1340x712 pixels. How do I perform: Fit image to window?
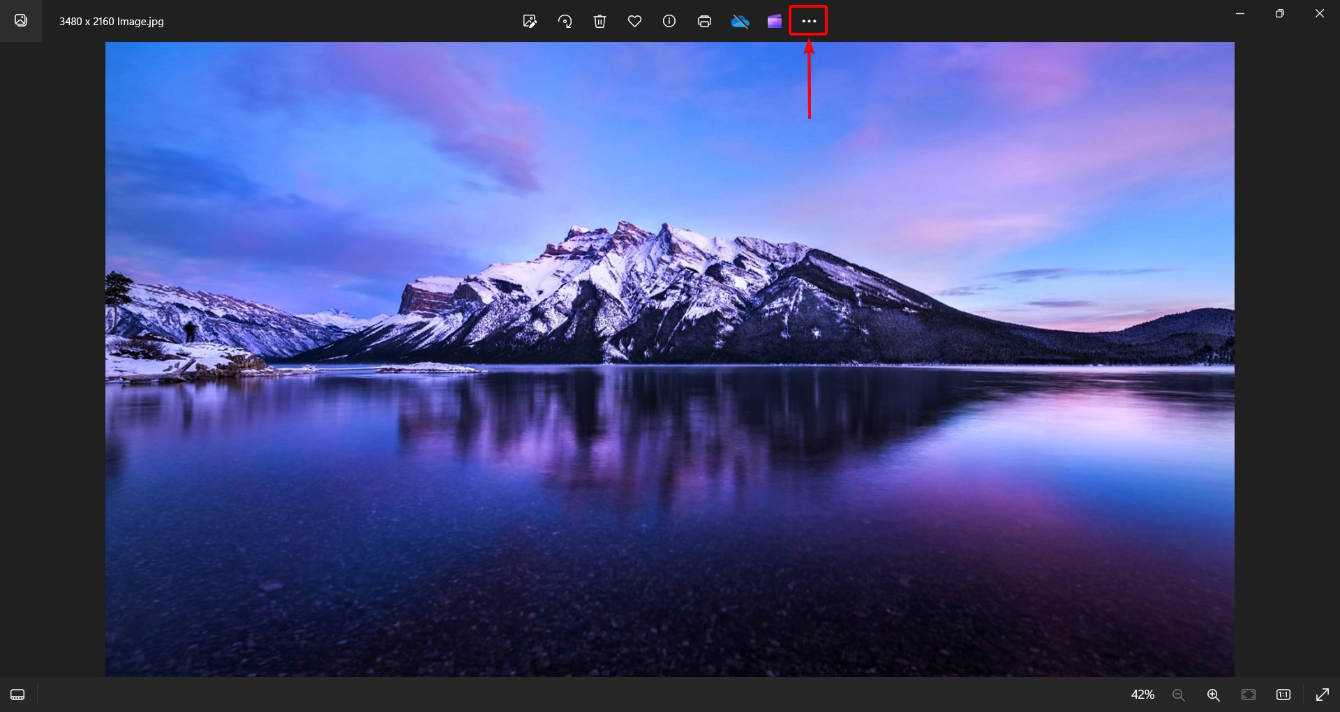pos(1249,695)
